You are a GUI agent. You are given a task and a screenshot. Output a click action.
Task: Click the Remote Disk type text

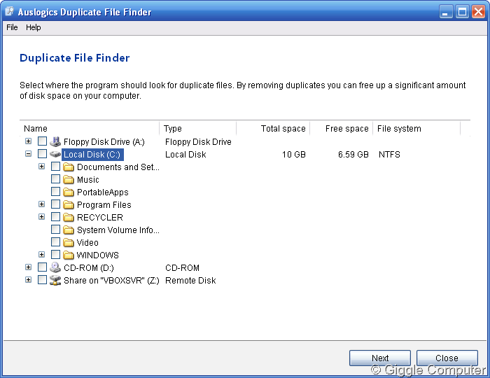(190, 281)
